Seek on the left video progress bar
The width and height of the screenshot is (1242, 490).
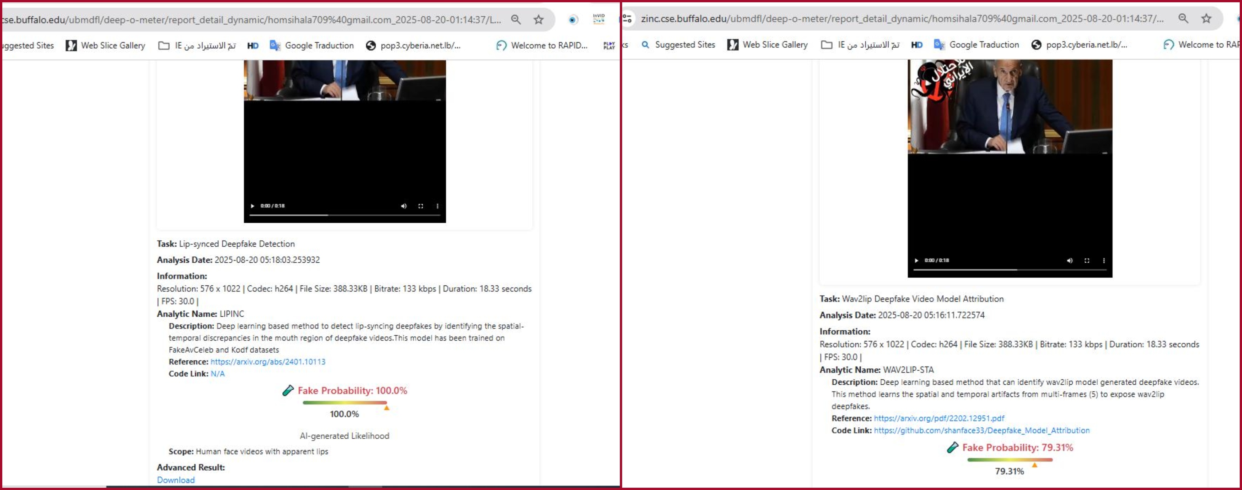tap(344, 215)
